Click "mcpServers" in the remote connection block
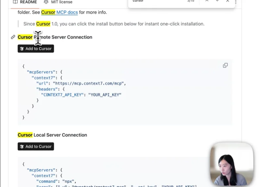The height and width of the screenshot is (187, 262). (41, 72)
